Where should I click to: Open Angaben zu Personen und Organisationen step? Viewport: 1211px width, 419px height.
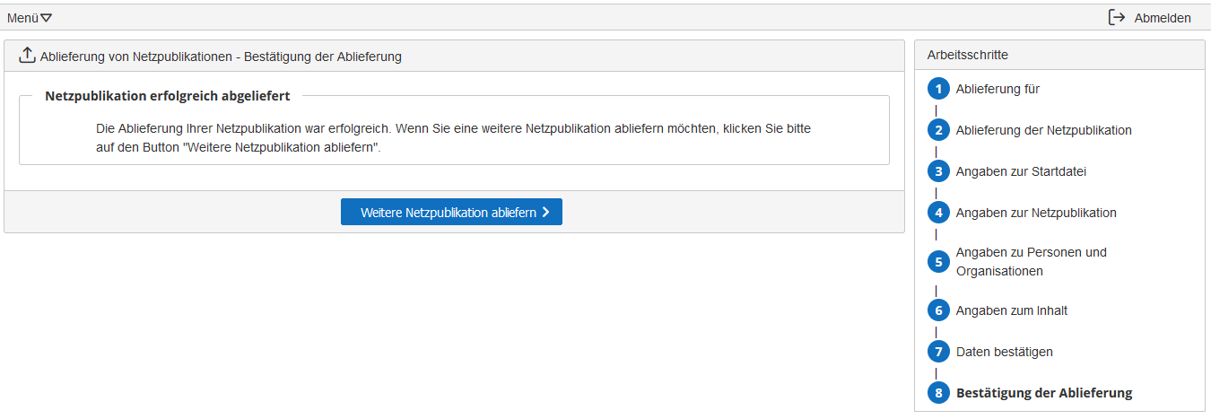click(x=1032, y=262)
